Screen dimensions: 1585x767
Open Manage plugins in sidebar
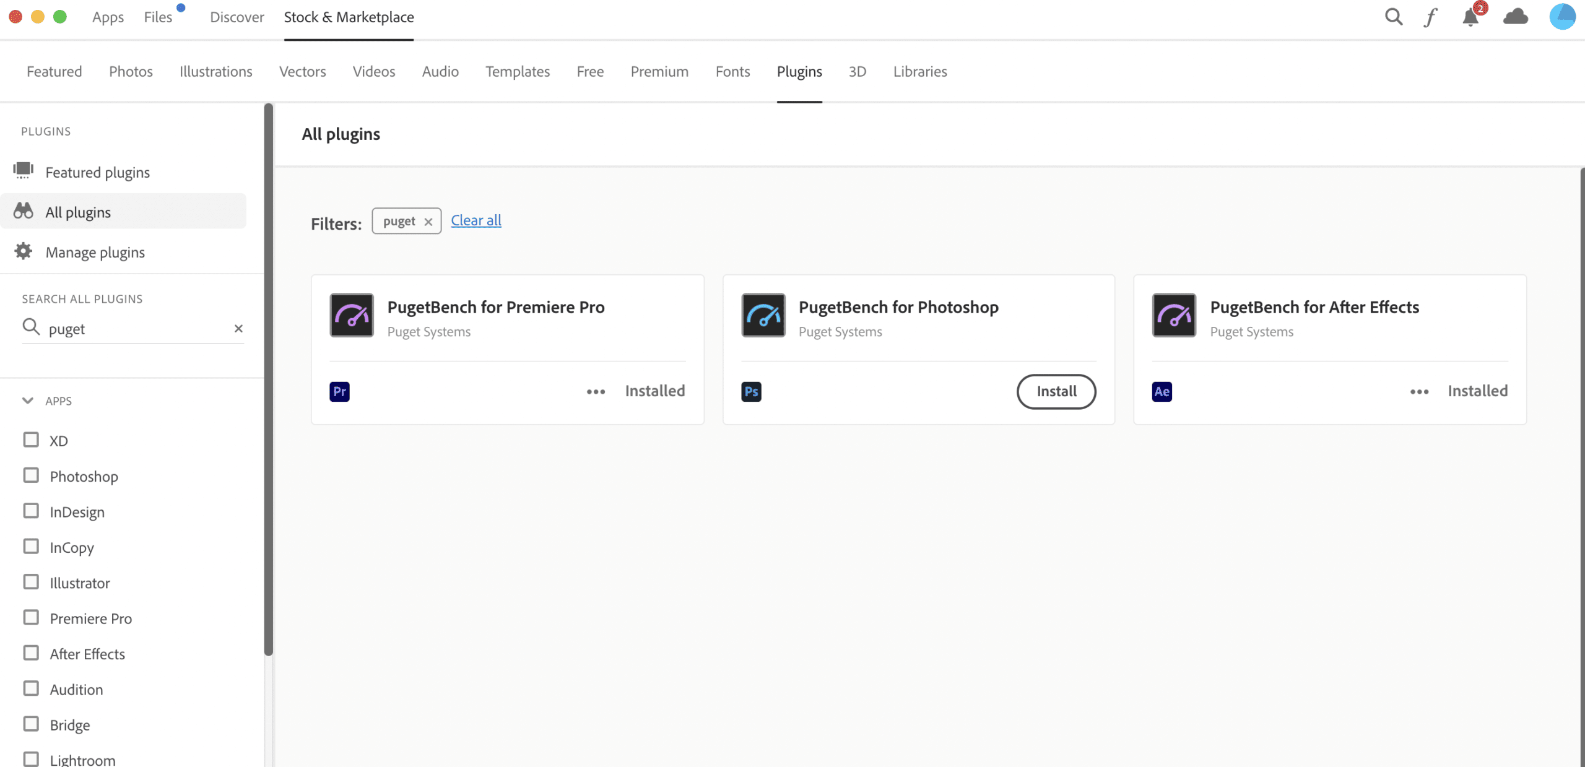click(x=95, y=252)
